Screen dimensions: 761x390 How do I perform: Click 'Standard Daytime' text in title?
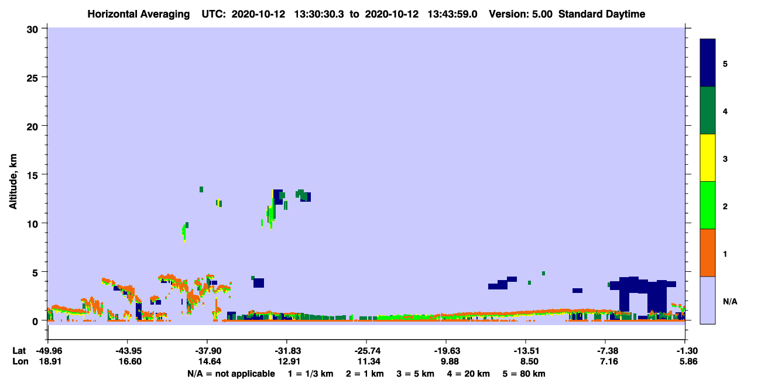click(x=602, y=14)
